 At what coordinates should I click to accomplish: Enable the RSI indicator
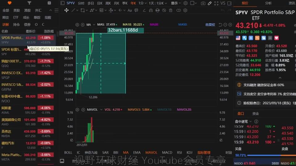(179, 152)
